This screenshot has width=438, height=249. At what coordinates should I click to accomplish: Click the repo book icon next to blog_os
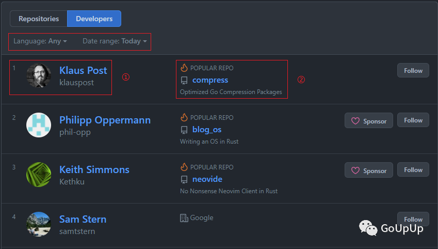coord(184,130)
